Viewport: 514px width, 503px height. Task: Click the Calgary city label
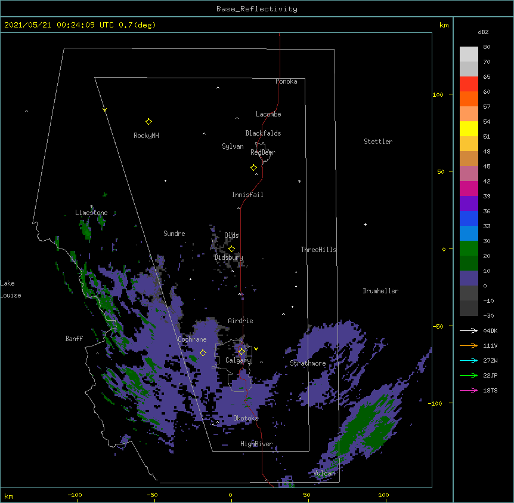239,360
